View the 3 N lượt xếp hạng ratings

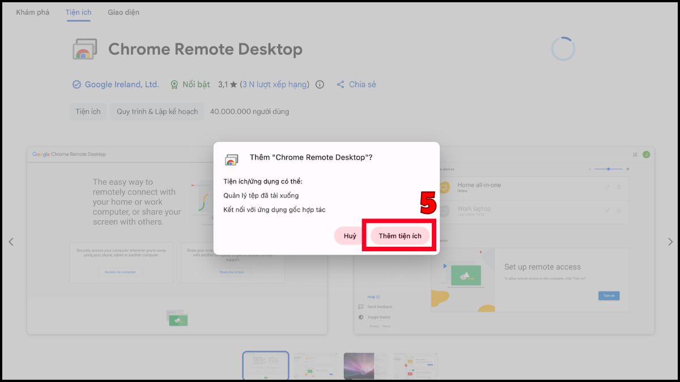tap(275, 84)
